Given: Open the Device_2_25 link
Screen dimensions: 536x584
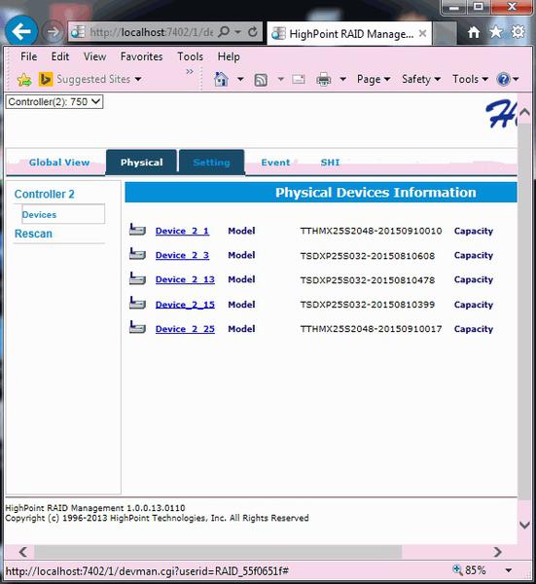Looking at the screenshot, I should [x=185, y=329].
